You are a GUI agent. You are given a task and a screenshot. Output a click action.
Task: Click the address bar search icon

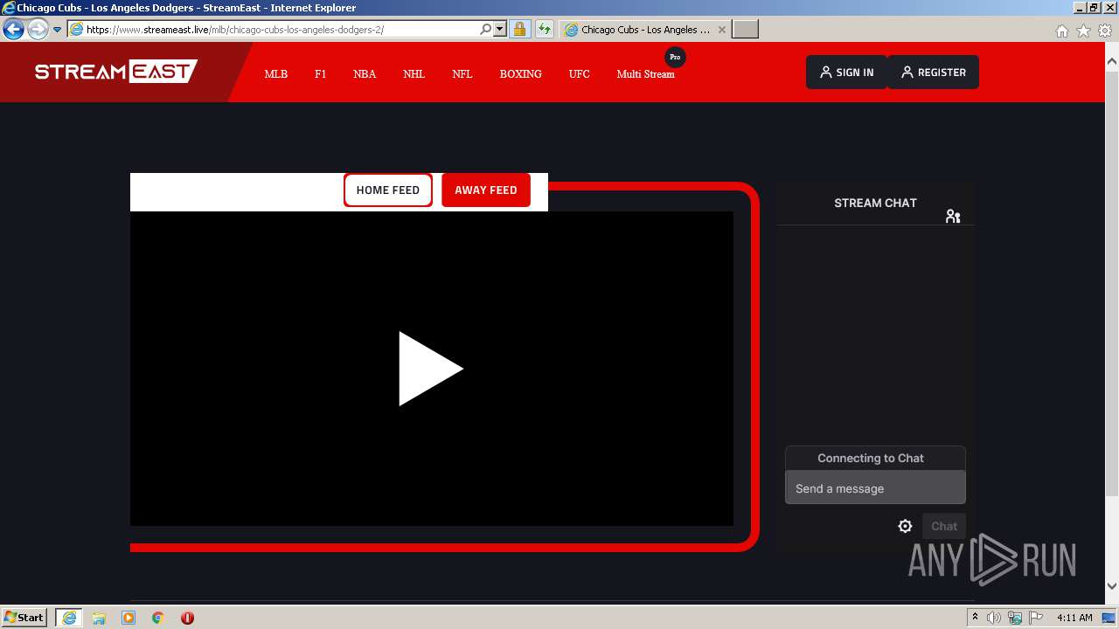click(486, 30)
